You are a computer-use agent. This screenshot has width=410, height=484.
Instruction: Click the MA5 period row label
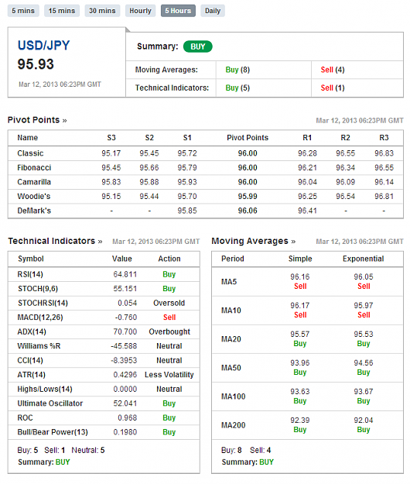click(x=229, y=282)
